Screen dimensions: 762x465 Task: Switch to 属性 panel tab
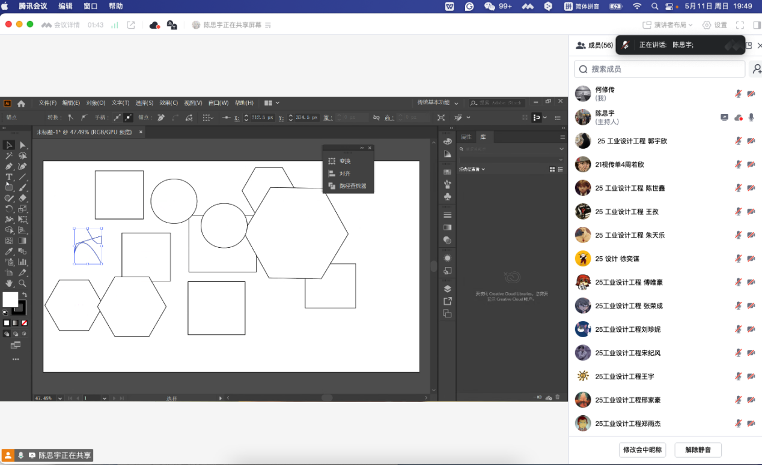click(x=466, y=137)
